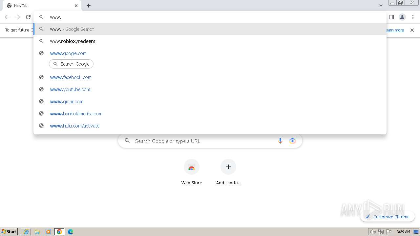Open the Customize Chrome button
This screenshot has width=420, height=236.
(388, 217)
